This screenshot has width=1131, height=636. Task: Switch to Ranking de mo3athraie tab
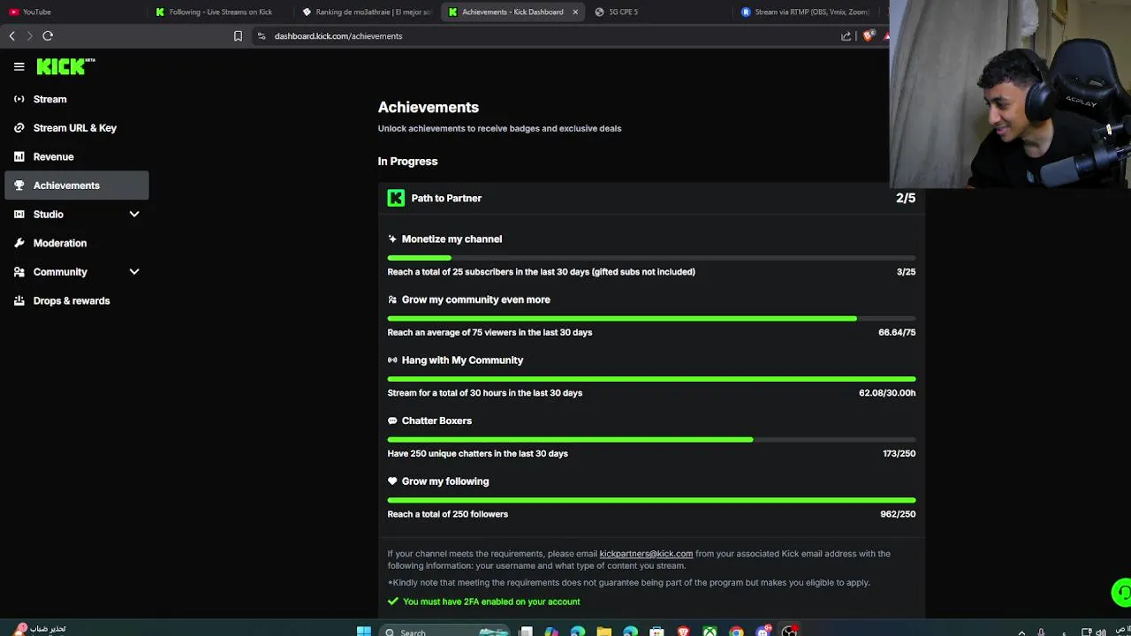pos(367,11)
